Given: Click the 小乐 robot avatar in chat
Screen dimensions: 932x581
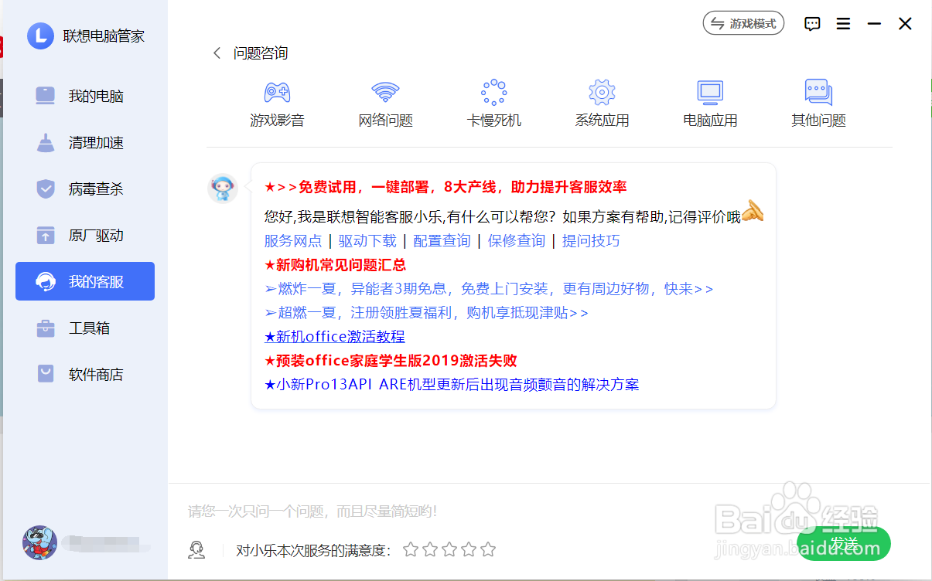Looking at the screenshot, I should click(x=223, y=189).
